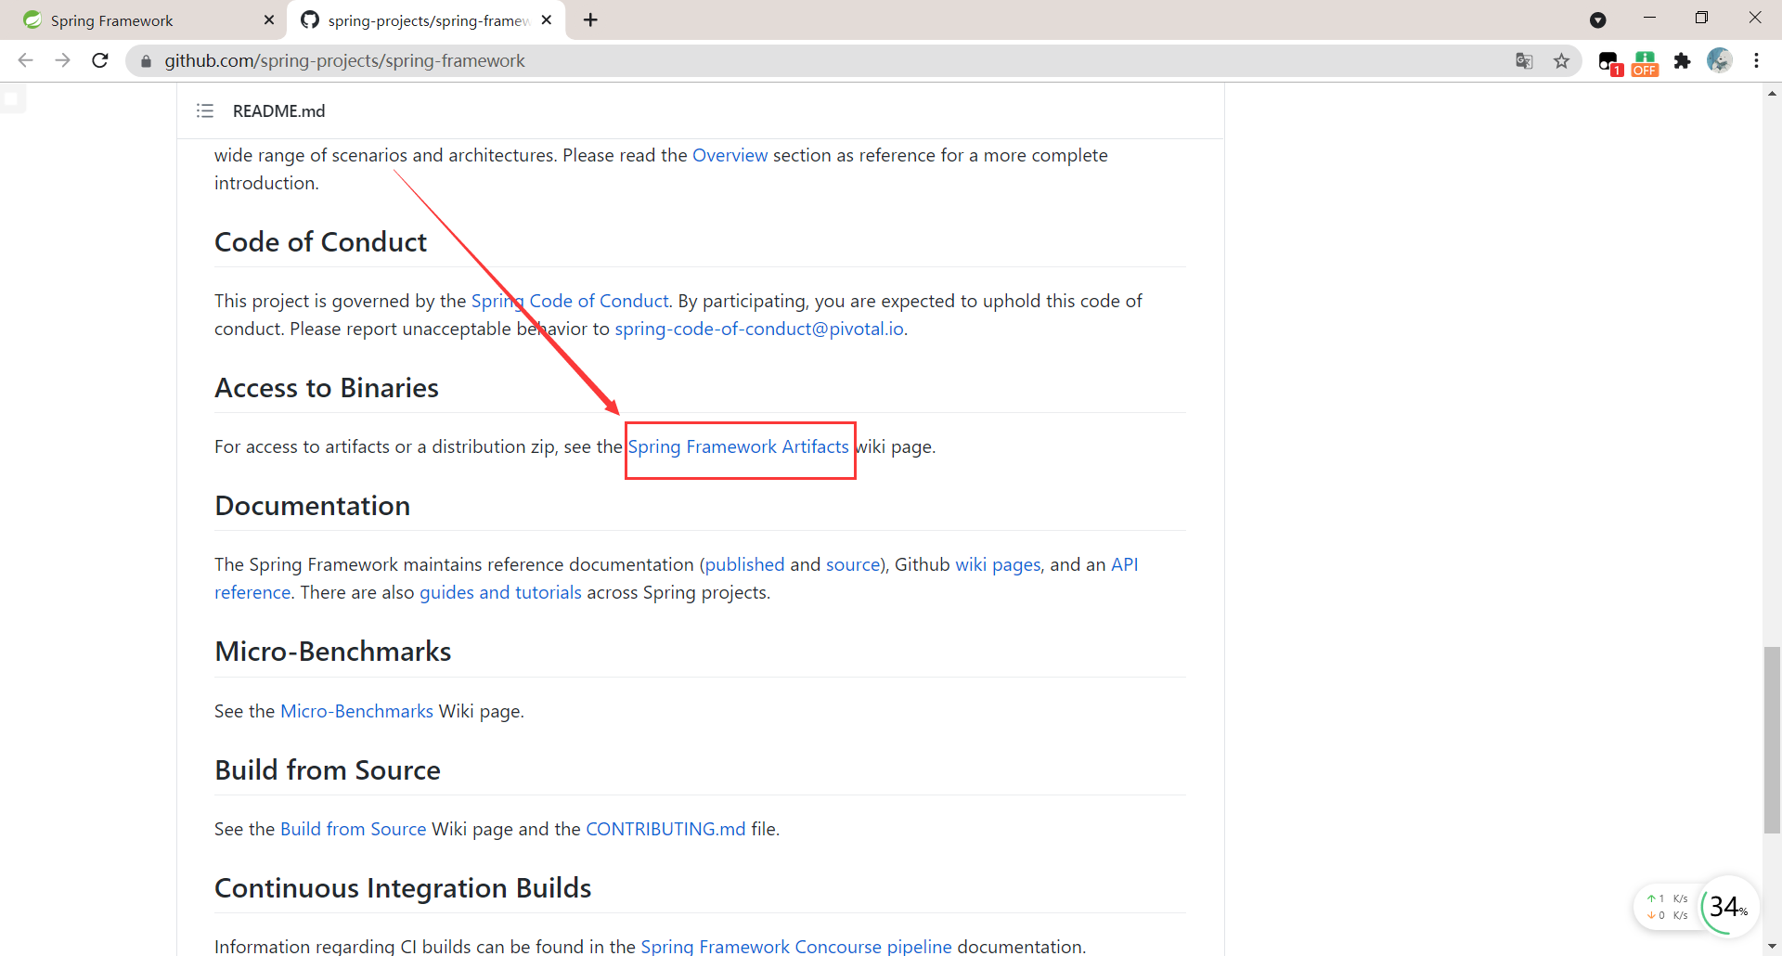Click the 34% floating usage widget
This screenshot has height=956, width=1782.
1728,906
